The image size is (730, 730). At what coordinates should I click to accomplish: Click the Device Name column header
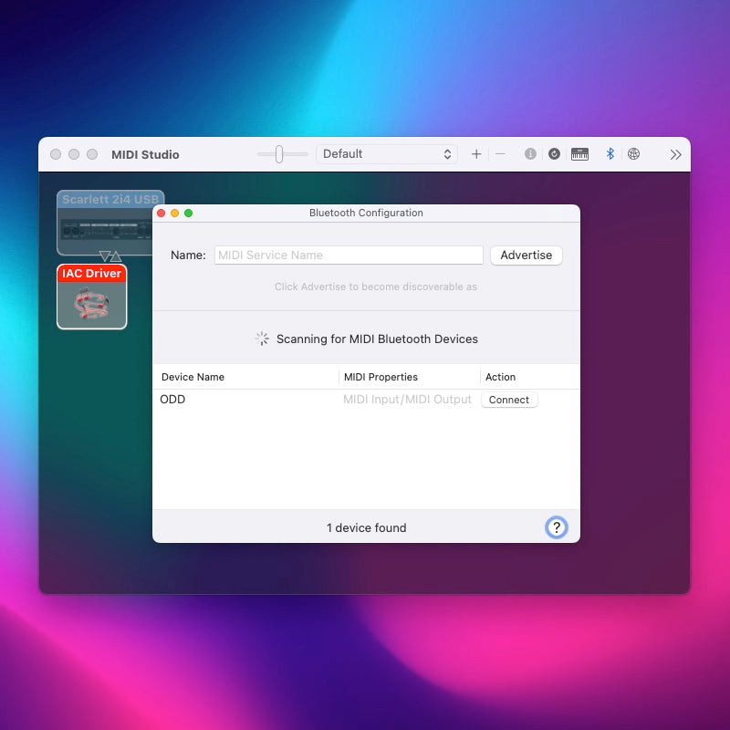pos(193,377)
